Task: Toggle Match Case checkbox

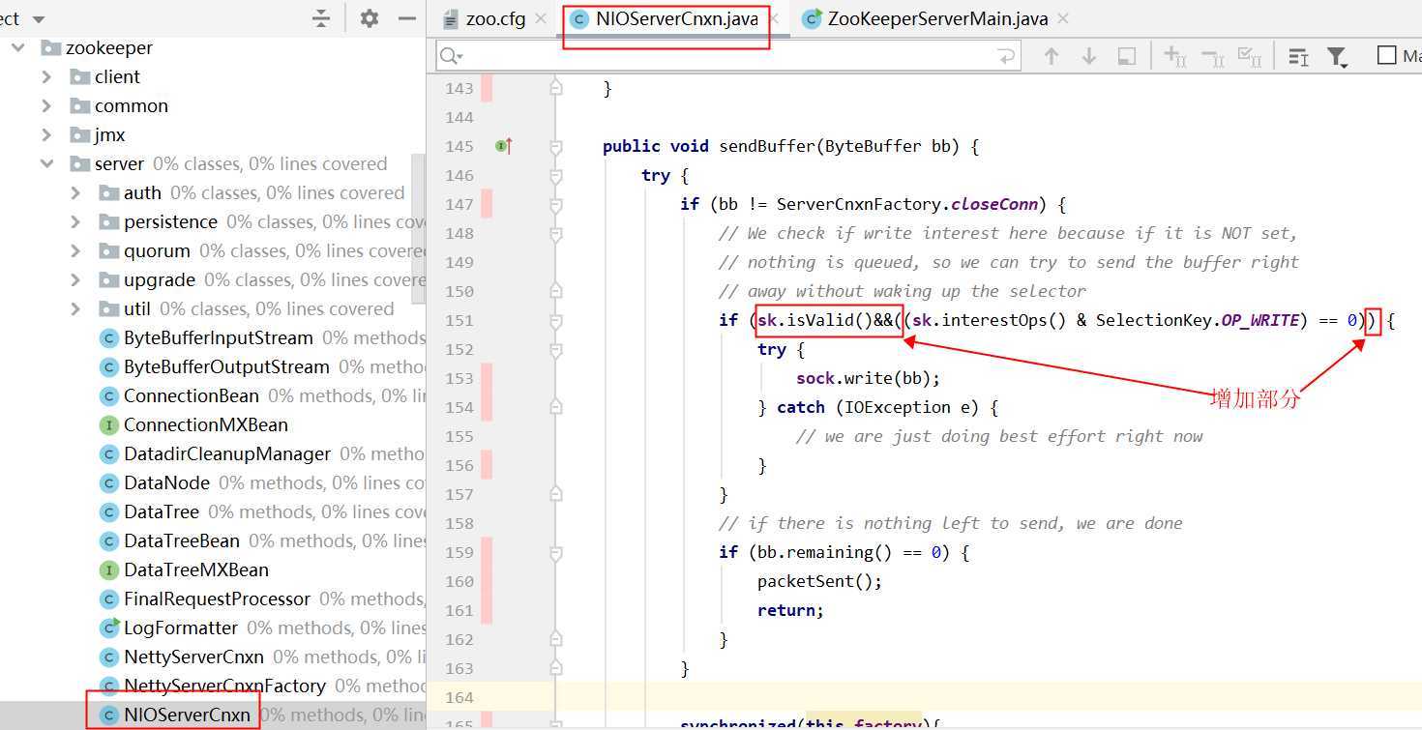Action: coord(1386,56)
